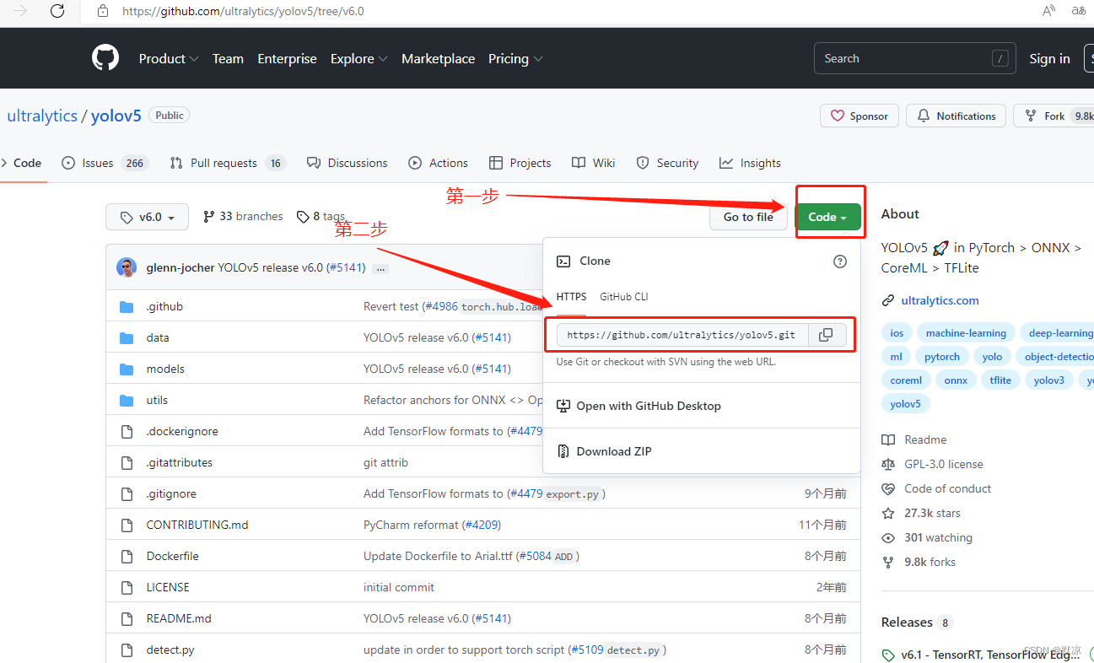Click the yolov5 repository name link
1094x663 pixels.
116,116
